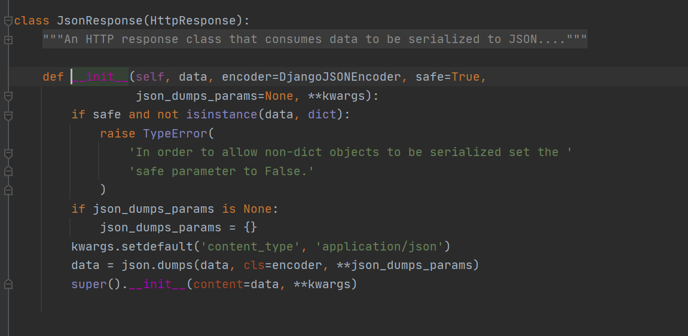Expand the folded 'An HTTP response class' docstring text

coord(314,39)
